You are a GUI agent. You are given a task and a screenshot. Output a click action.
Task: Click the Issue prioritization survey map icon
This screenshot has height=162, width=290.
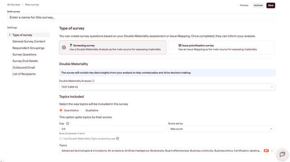180,45
